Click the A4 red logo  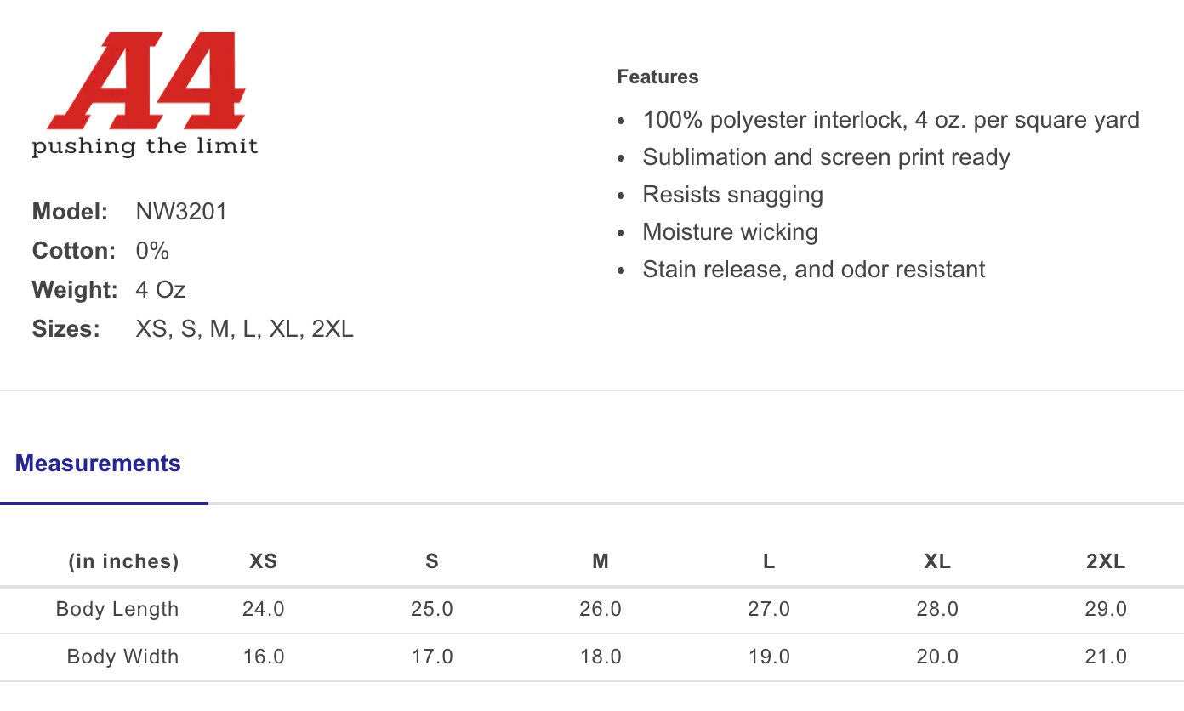(147, 81)
